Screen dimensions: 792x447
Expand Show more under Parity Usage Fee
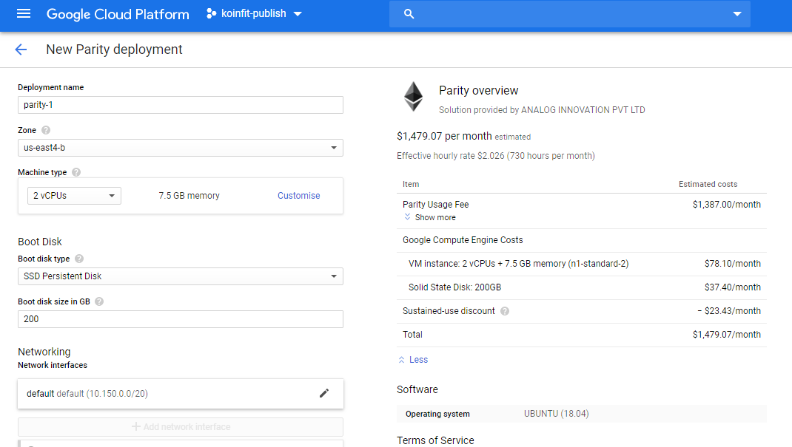tap(430, 217)
